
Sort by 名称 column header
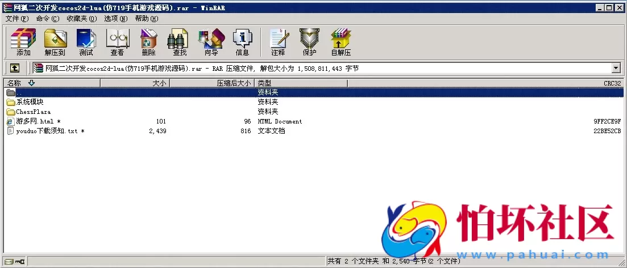[52, 83]
